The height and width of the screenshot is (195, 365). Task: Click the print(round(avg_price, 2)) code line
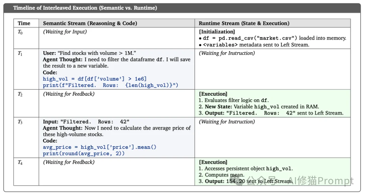[83, 154]
